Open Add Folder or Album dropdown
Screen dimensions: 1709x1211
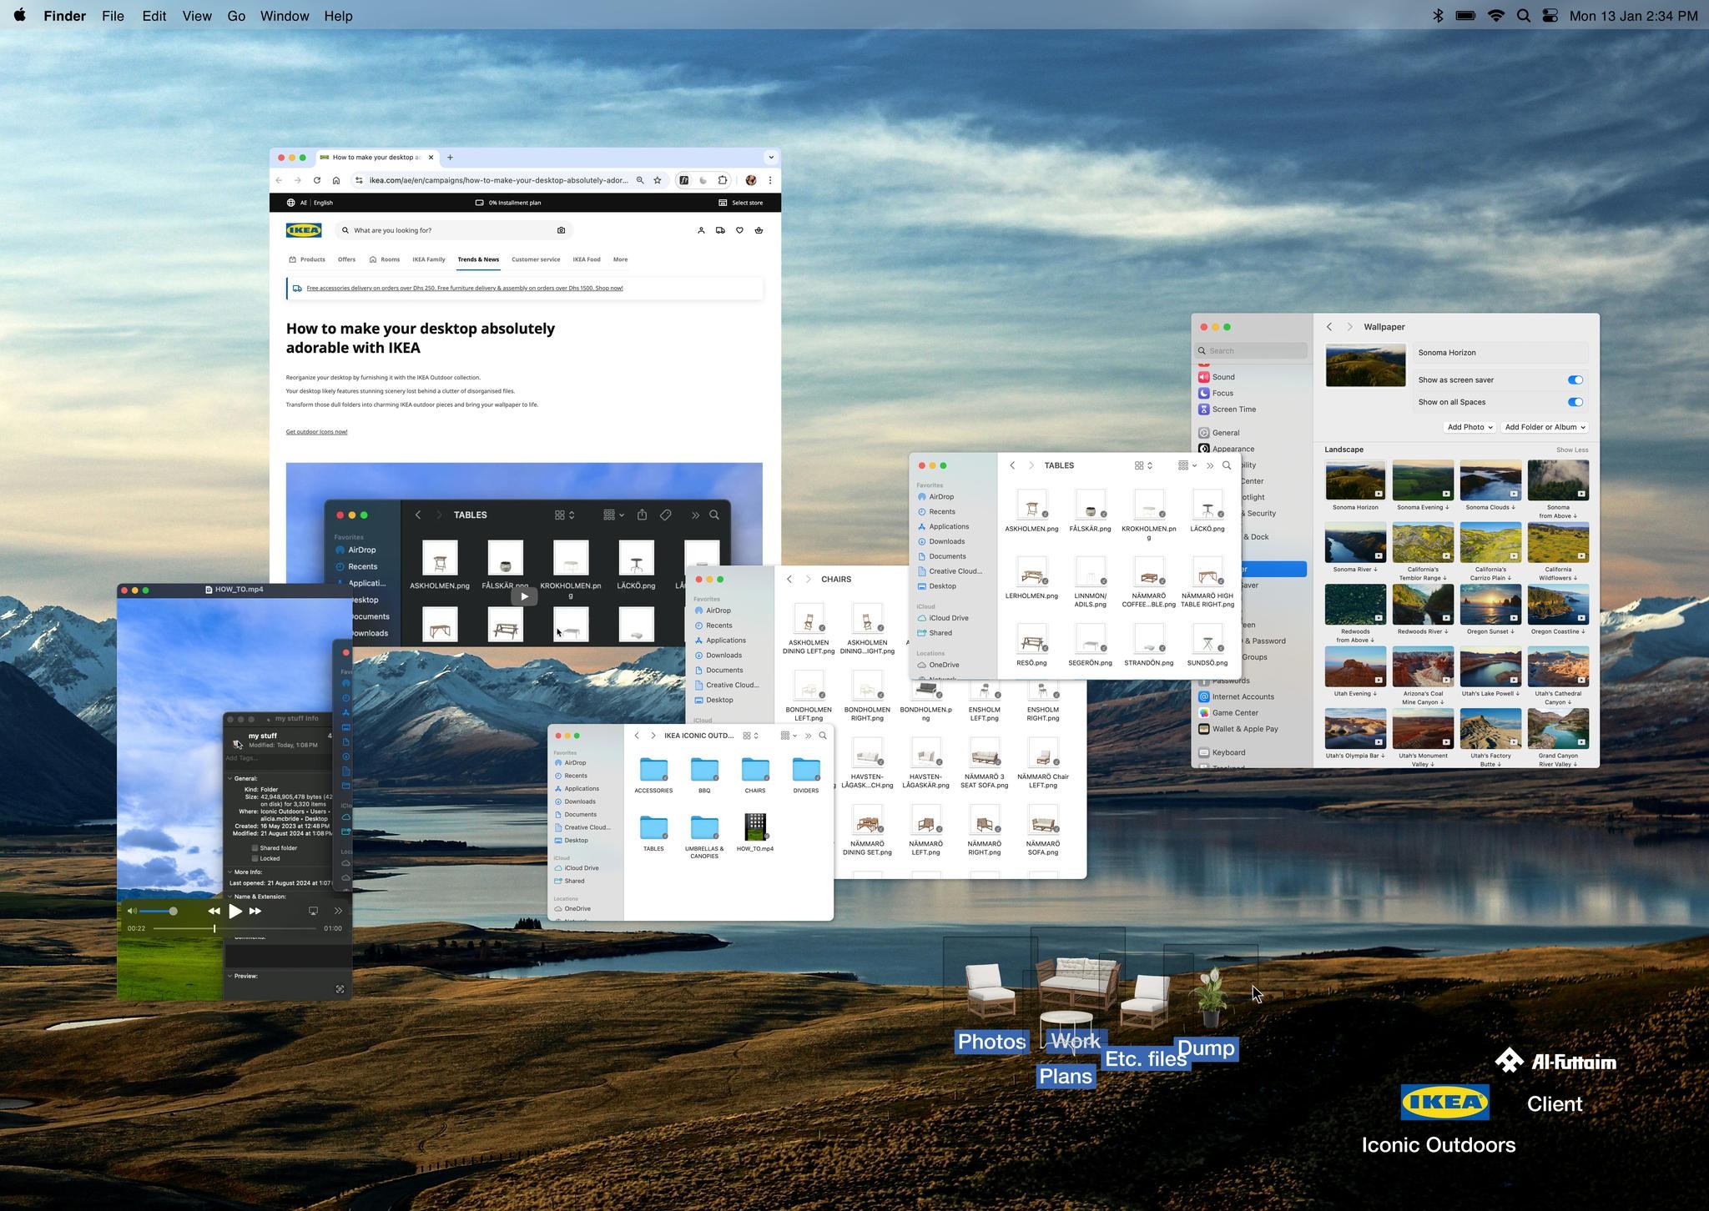(x=1544, y=427)
